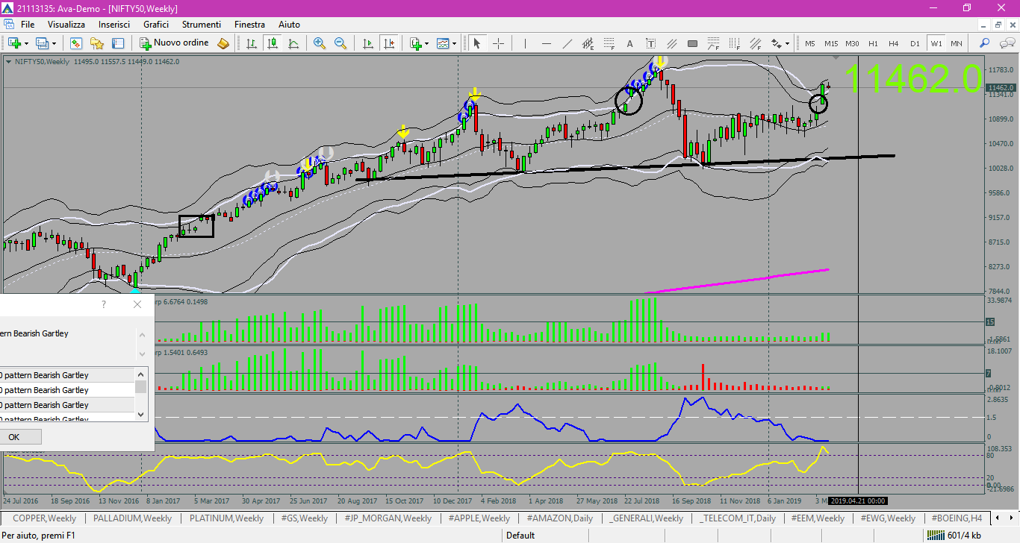Viewport: 1020px width, 543px height.
Task: Switch to D1 timeframe
Action: tap(915, 43)
